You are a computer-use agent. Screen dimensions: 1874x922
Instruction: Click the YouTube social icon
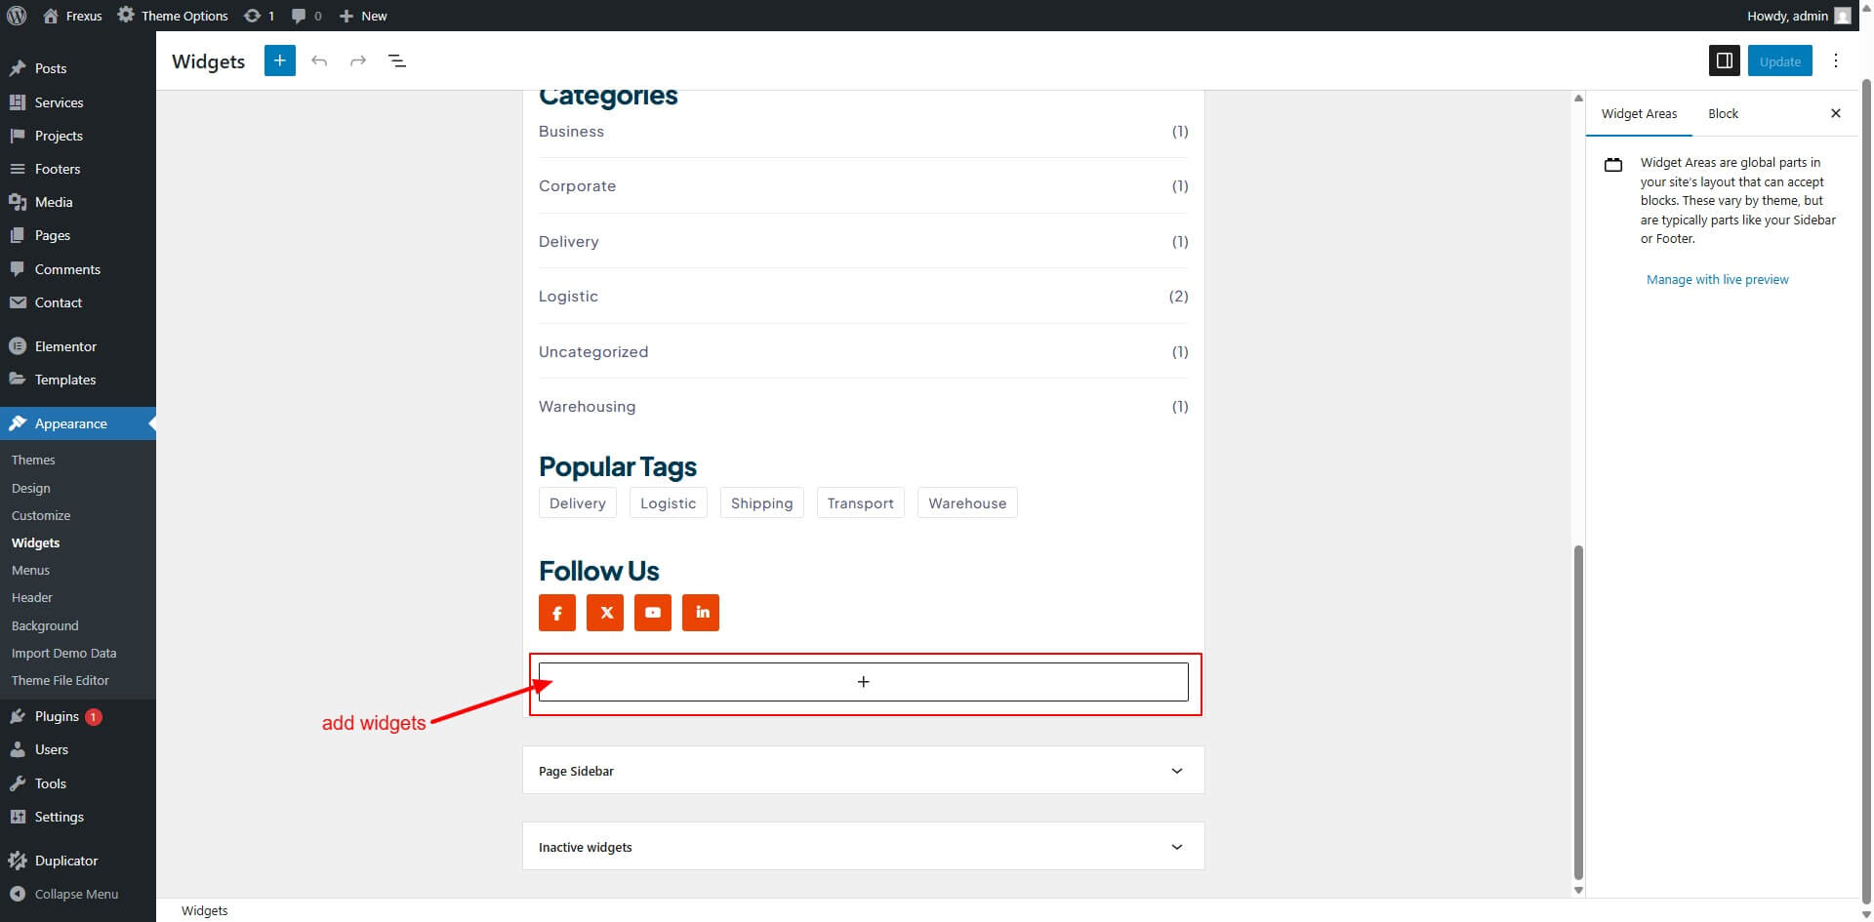point(653,613)
